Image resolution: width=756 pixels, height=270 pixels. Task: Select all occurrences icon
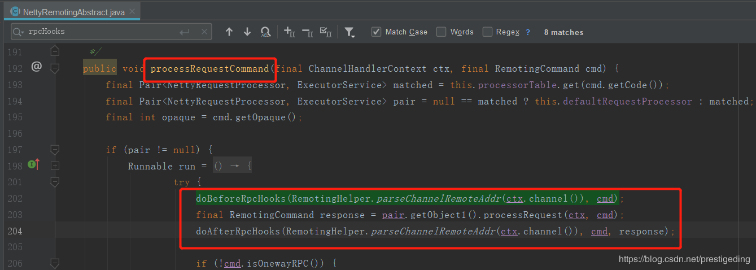click(326, 32)
